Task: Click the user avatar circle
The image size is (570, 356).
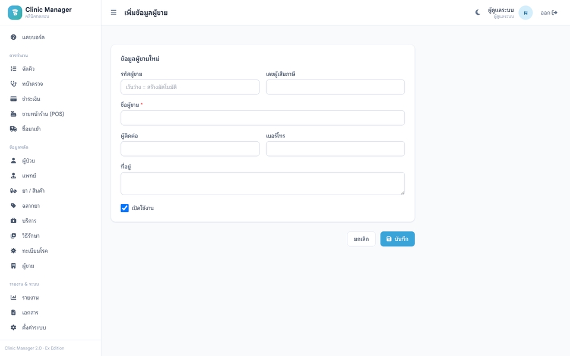Action: click(x=525, y=12)
